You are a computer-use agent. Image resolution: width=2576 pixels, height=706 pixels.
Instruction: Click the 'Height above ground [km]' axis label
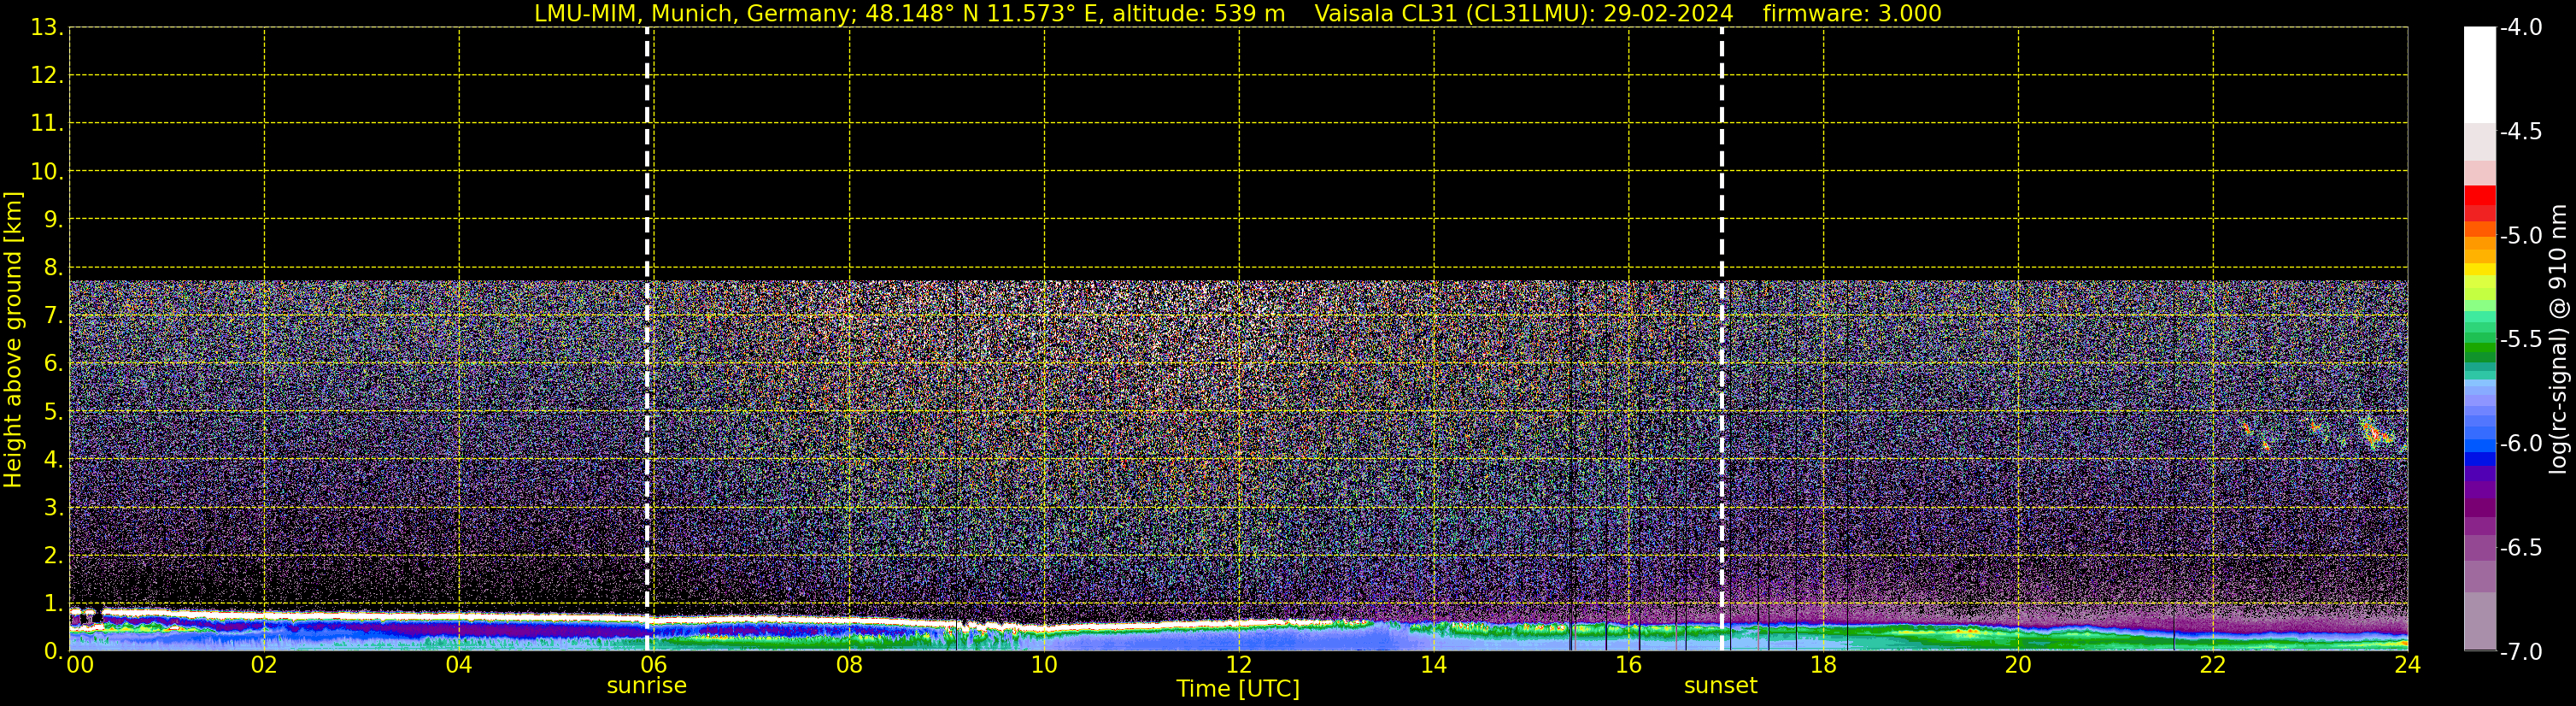click(x=13, y=339)
